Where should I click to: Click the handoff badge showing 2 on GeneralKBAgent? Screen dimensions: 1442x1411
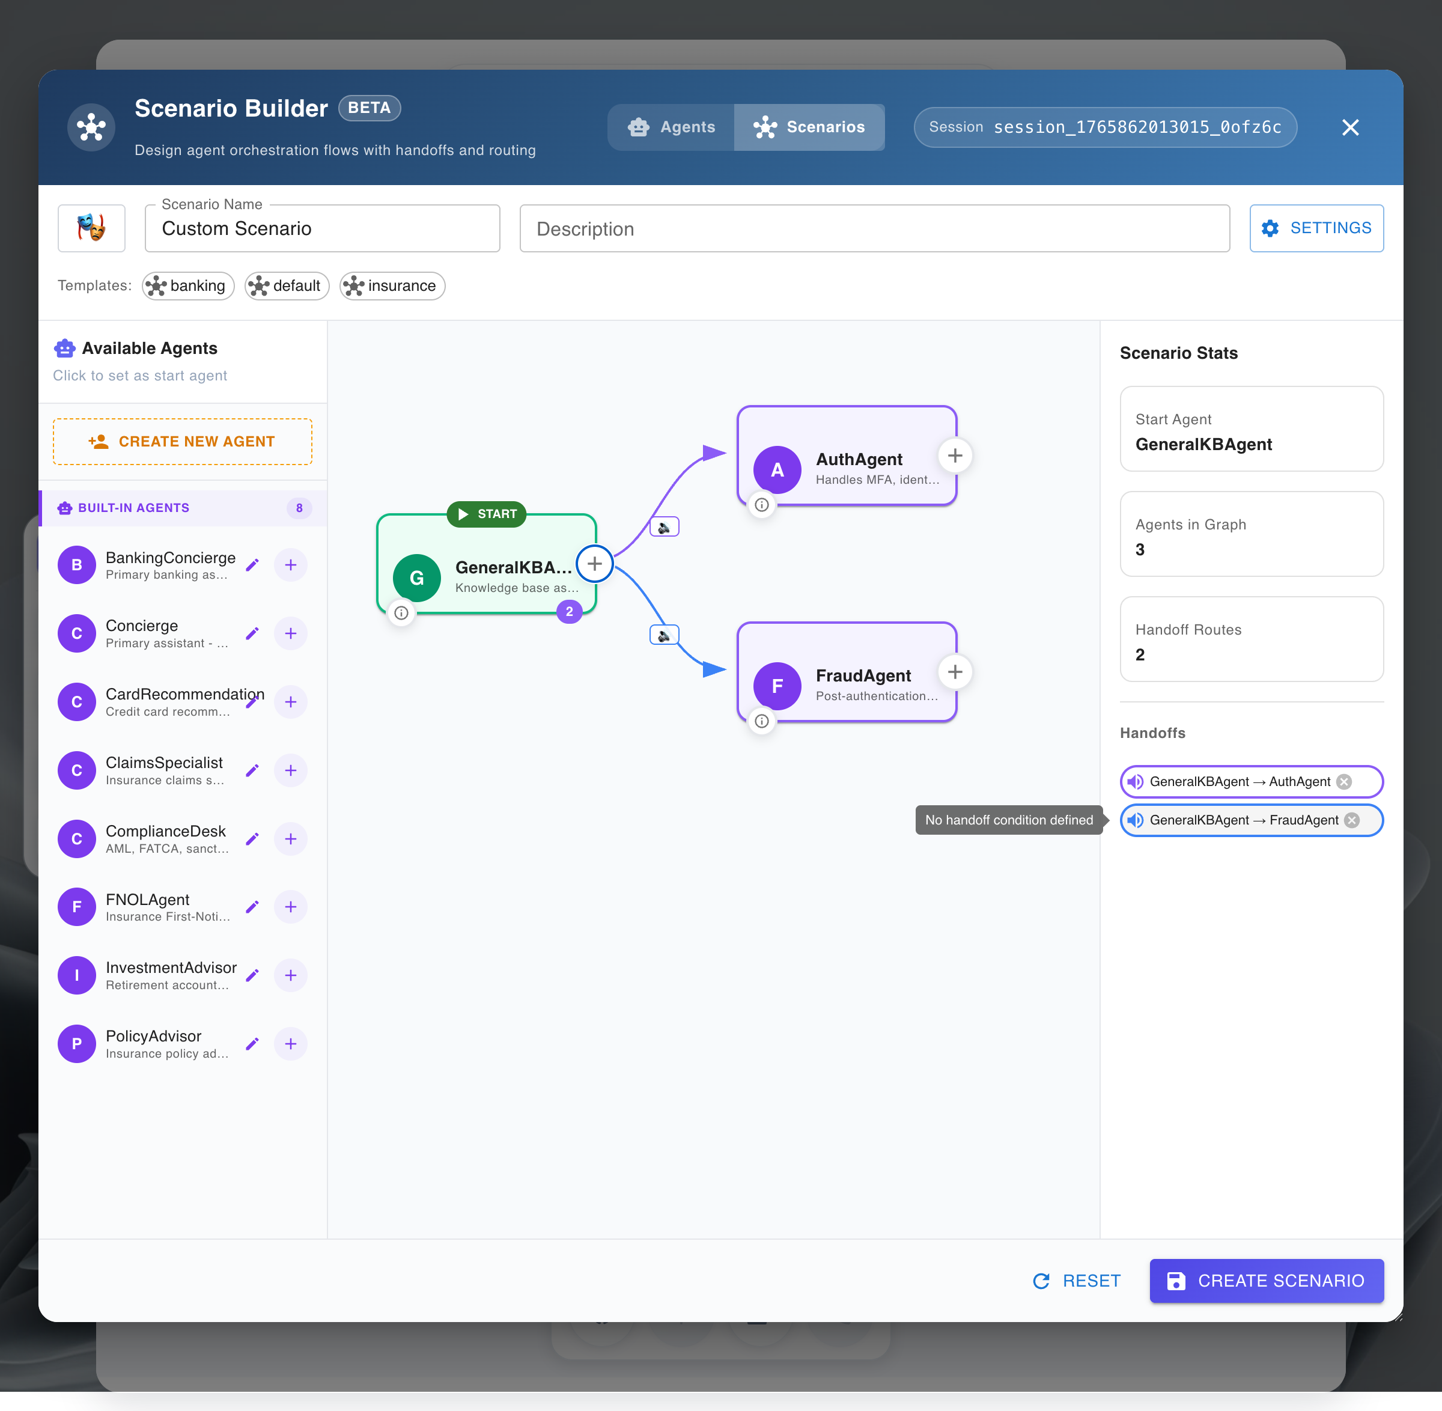pyautogui.click(x=569, y=611)
